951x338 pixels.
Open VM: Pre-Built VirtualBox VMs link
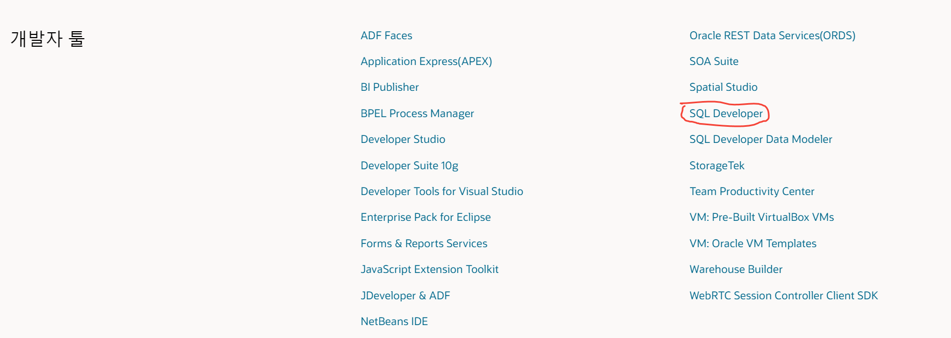coord(762,217)
